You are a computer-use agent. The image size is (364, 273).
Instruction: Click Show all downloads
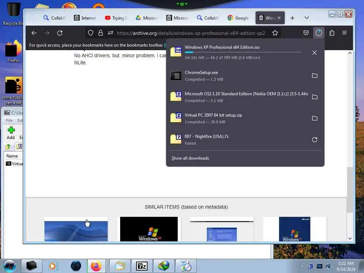coord(190,158)
